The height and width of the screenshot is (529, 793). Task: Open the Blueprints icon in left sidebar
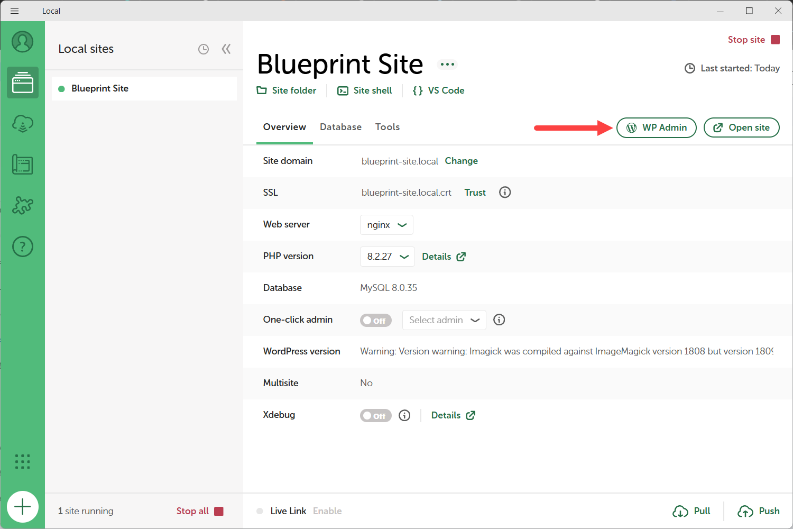[23, 165]
